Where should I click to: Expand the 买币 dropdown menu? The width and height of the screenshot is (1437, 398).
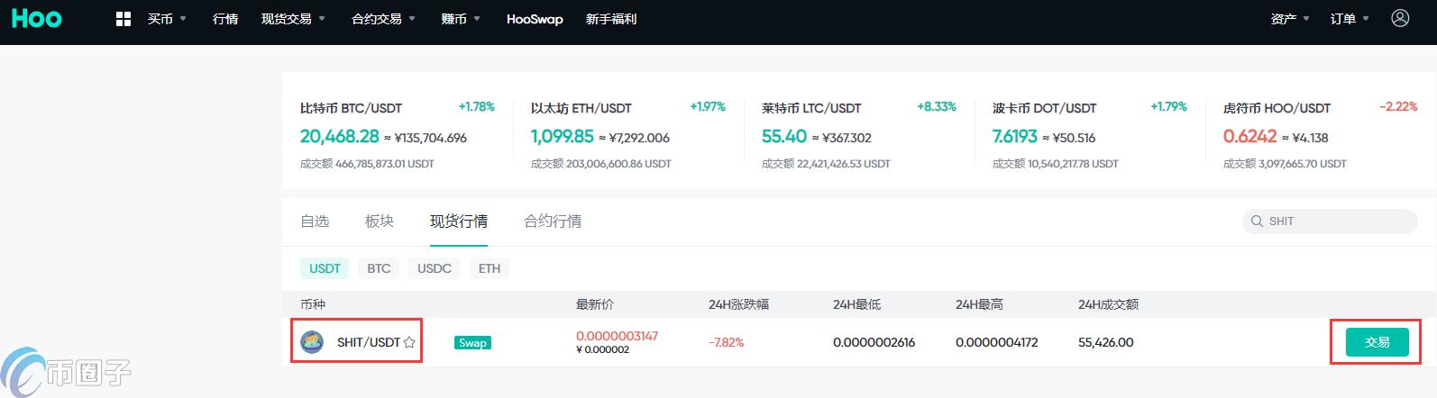167,19
